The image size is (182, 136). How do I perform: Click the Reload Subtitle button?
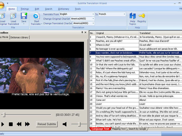click(47, 124)
